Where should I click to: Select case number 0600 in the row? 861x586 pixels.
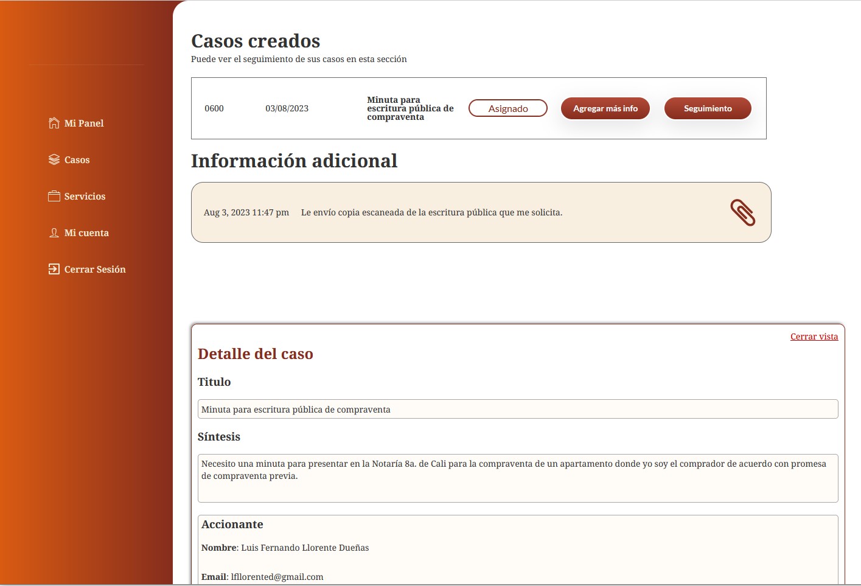214,108
